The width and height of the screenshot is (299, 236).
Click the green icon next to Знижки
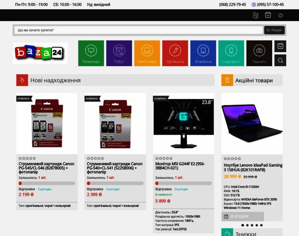pos(227,232)
